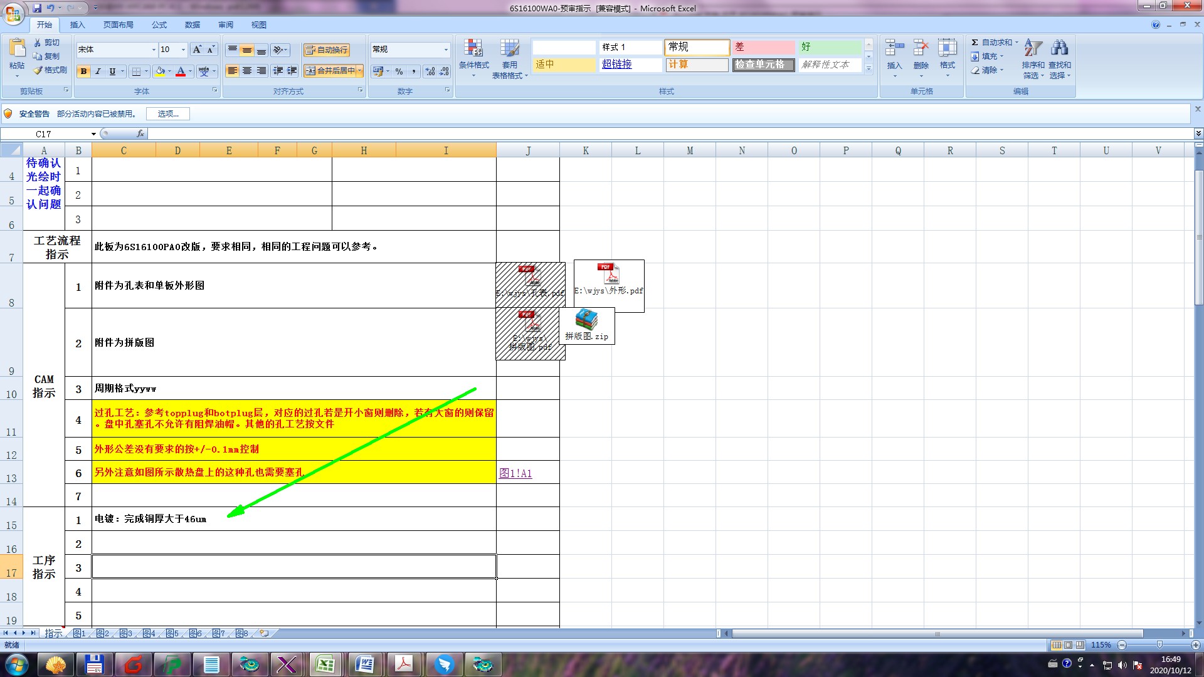Toggle middle vertical alignment
Viewport: 1204px width, 677px height.
point(247,50)
